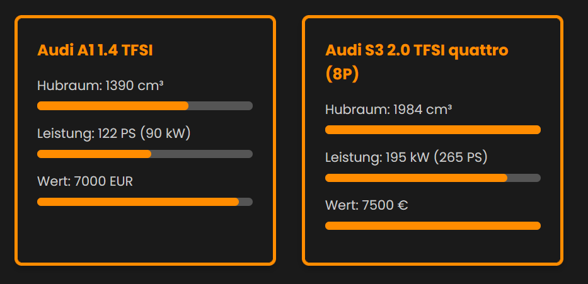Select the Hubraum 1984 cm³ label

click(388, 110)
